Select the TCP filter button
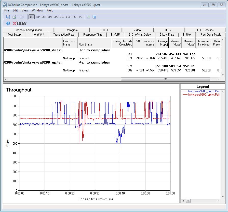Image resolution: width=228 pixels, height=212 pixels. coord(38,17)
